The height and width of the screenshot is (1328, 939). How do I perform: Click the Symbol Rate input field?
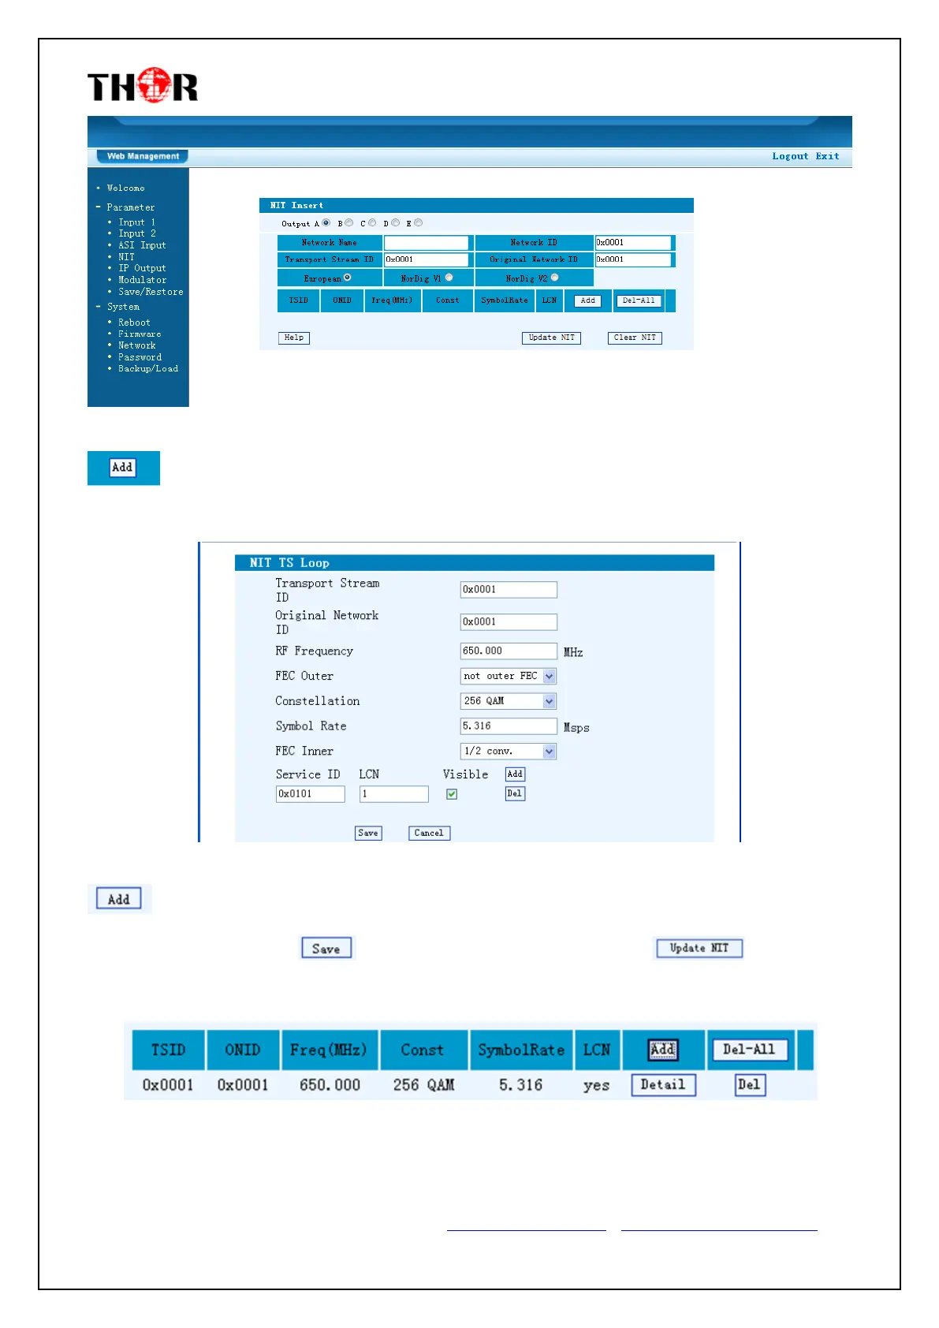point(509,726)
